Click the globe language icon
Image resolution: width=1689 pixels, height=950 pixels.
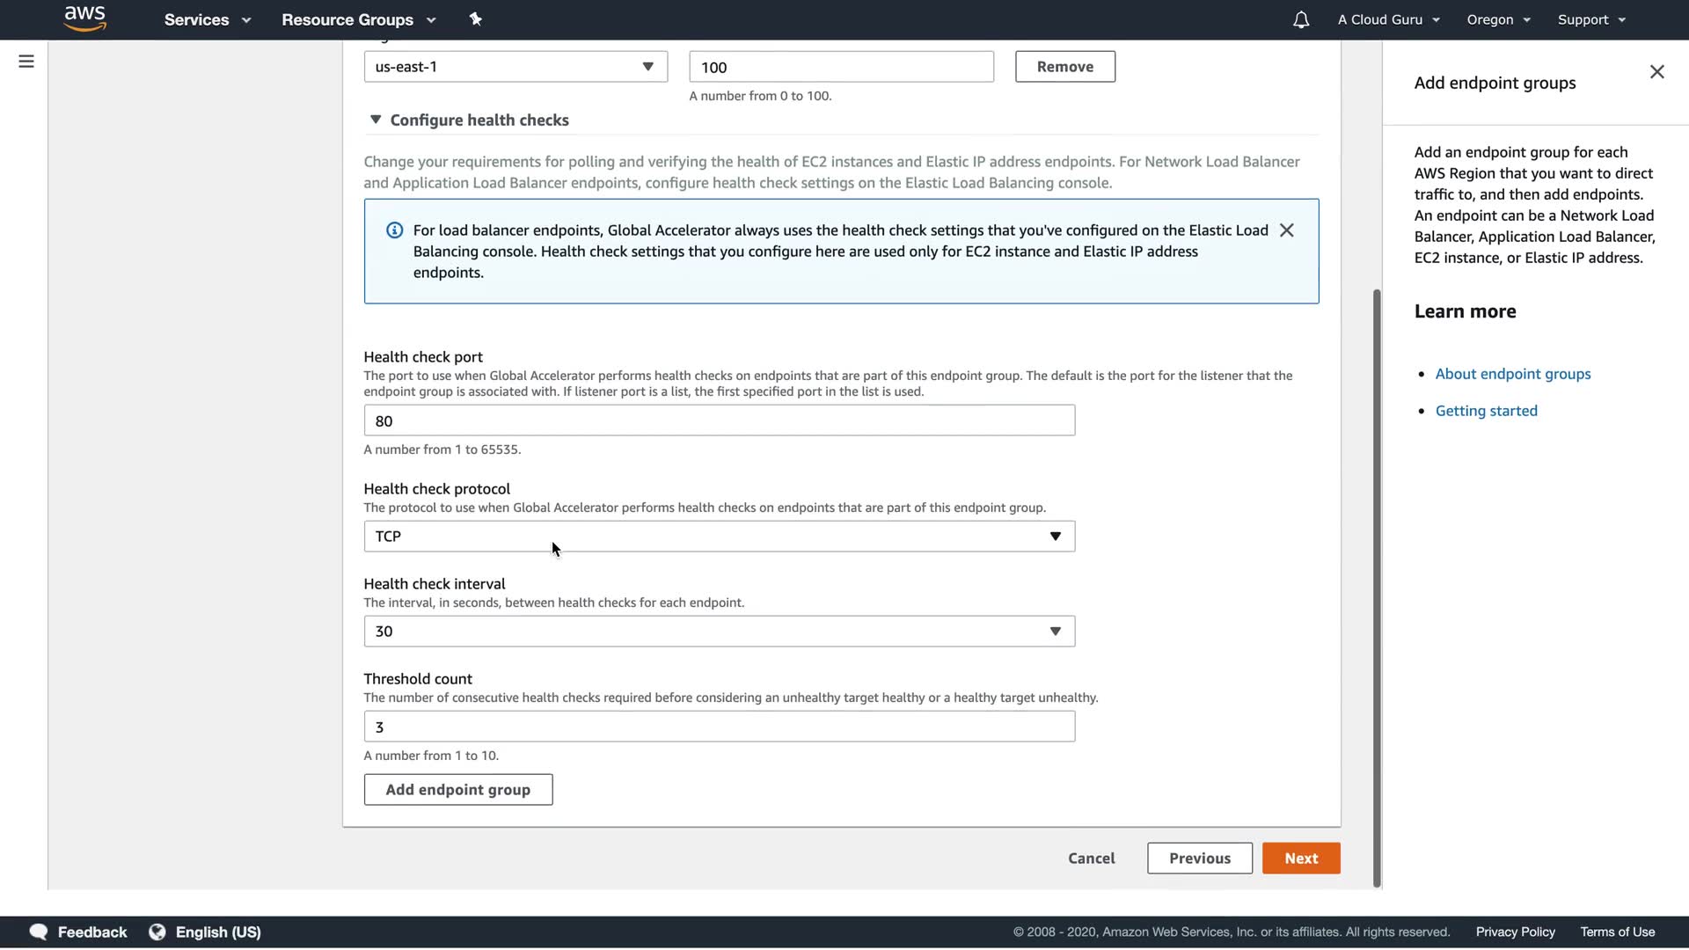click(x=157, y=932)
